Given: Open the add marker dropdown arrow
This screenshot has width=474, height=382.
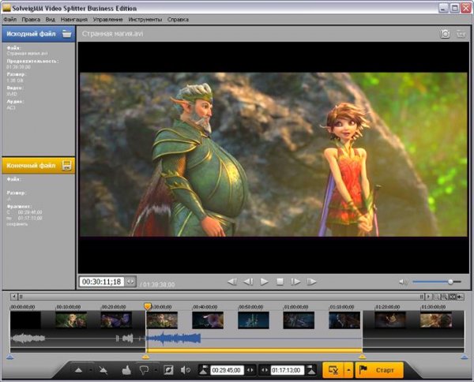Looking at the screenshot, I should click(x=90, y=370).
